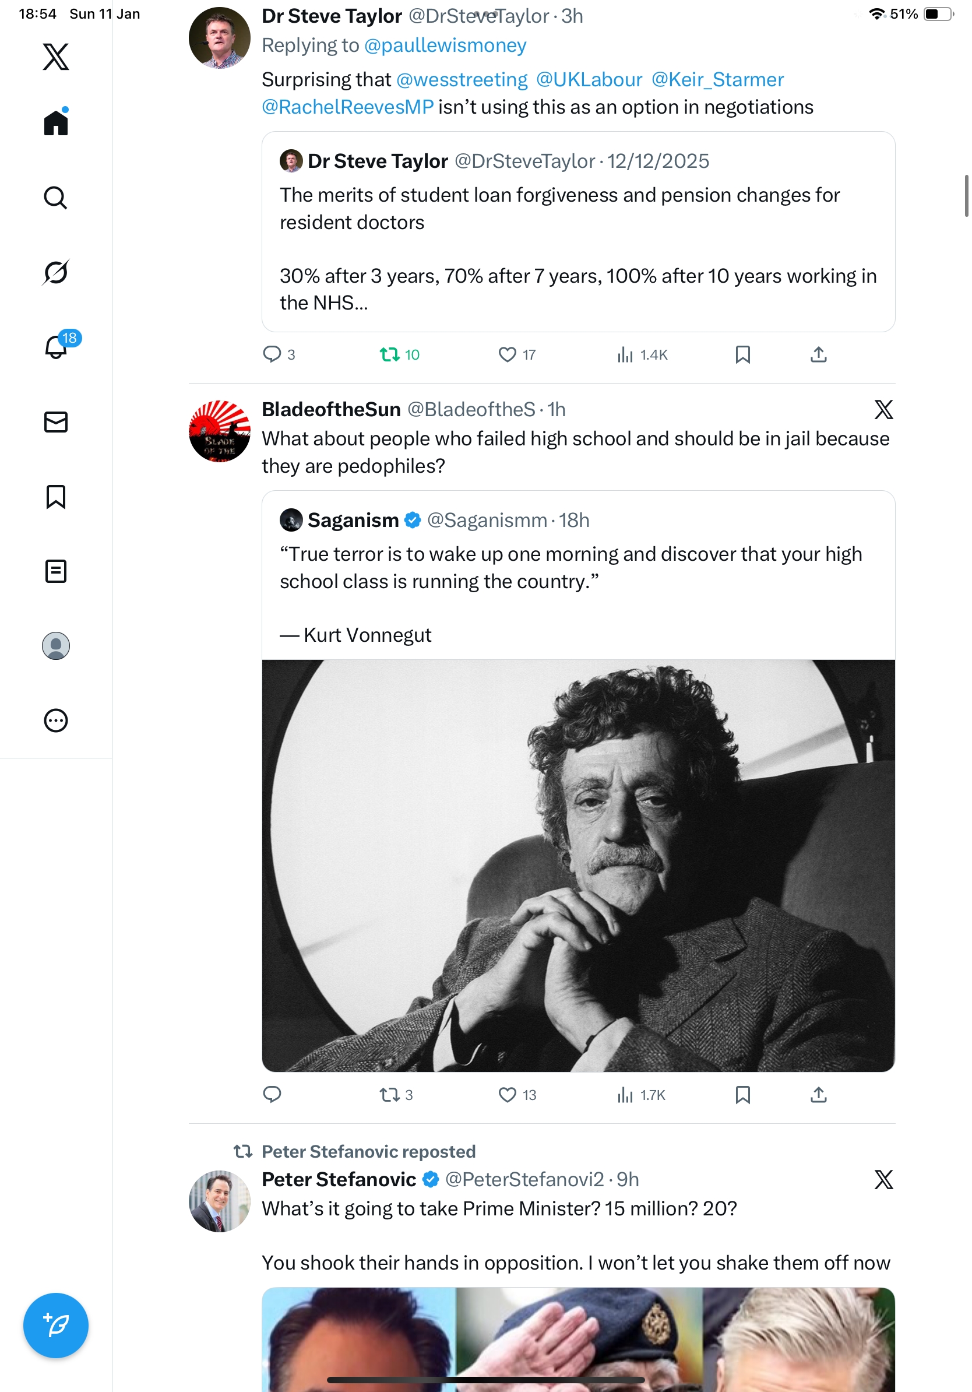
Task: Like Dr Steve Taylor's reply post
Action: click(507, 354)
